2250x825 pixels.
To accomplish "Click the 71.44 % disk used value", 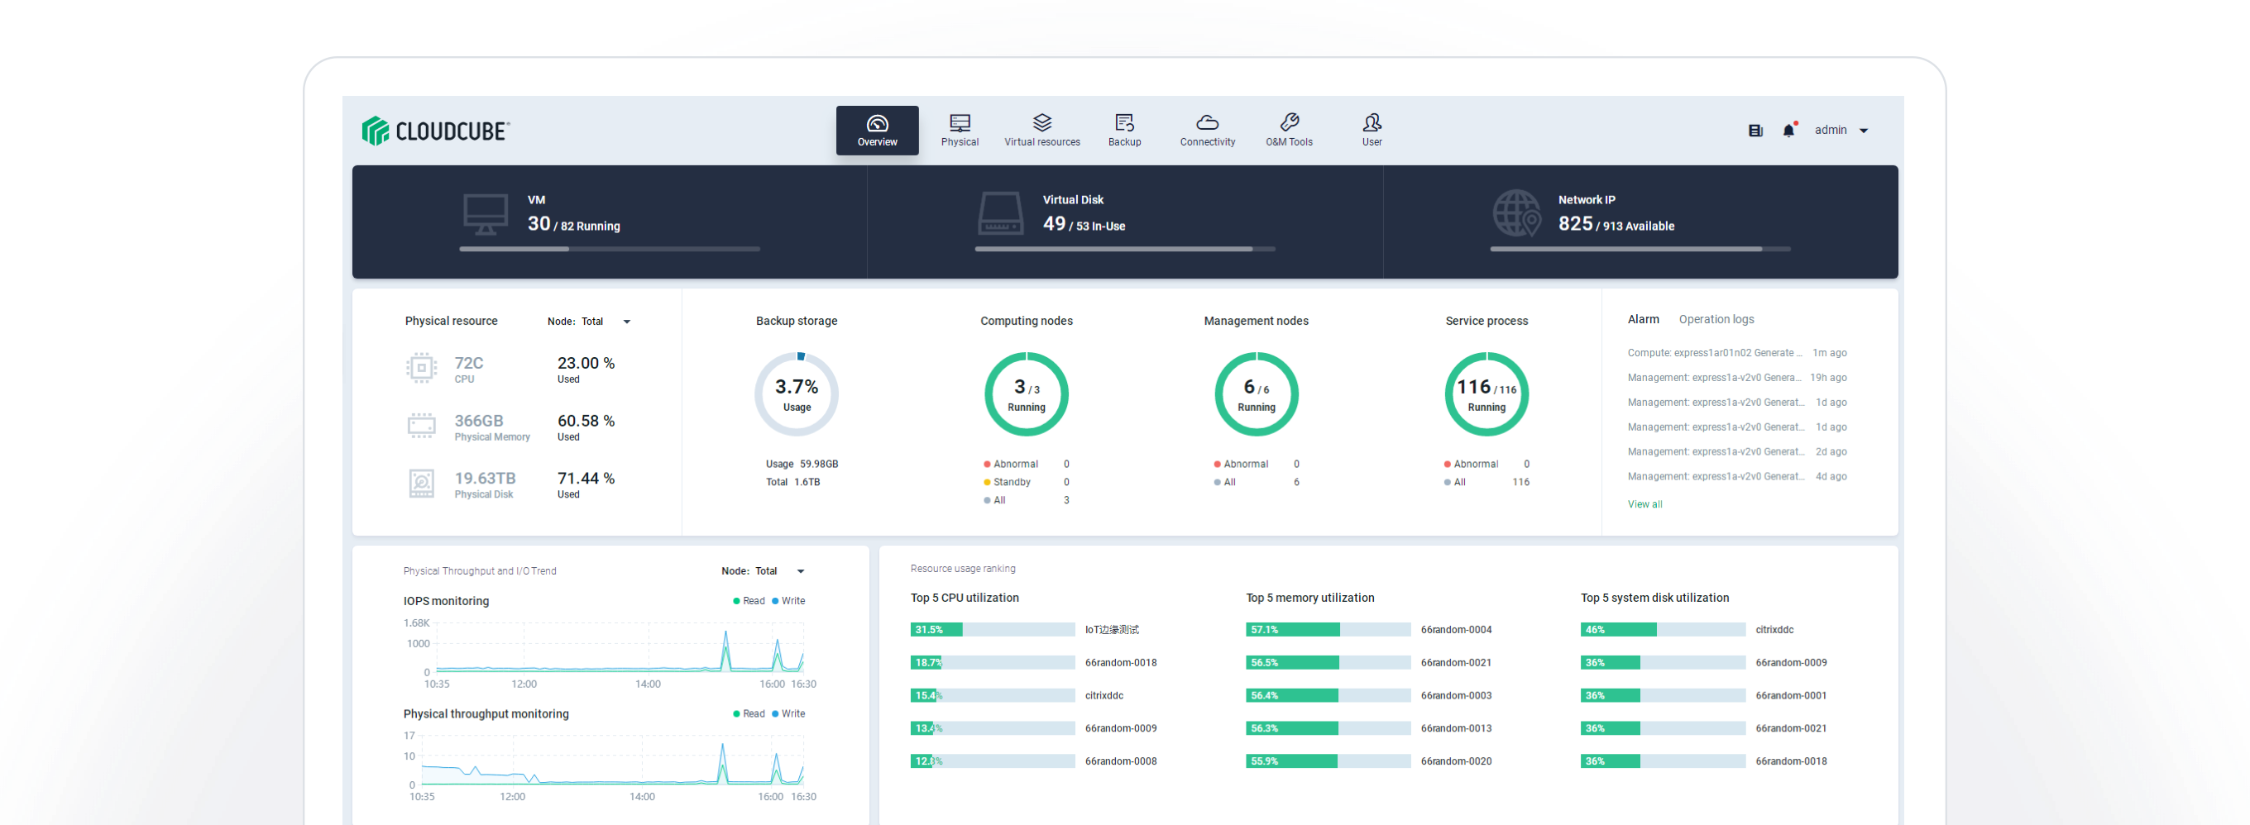I will point(585,479).
